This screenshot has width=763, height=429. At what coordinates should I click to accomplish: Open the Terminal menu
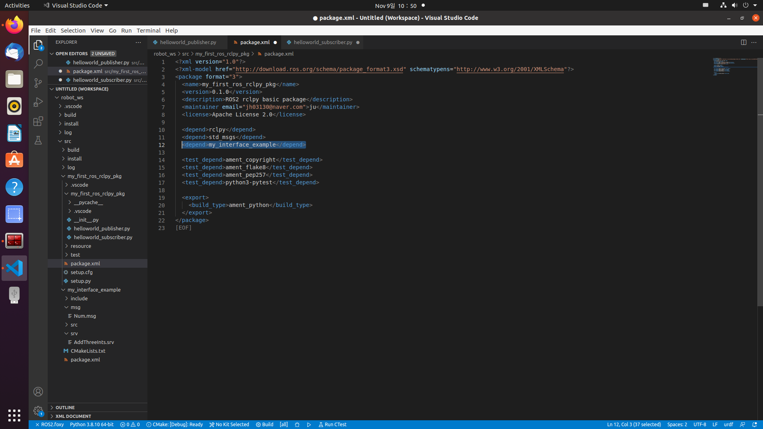[x=148, y=31]
